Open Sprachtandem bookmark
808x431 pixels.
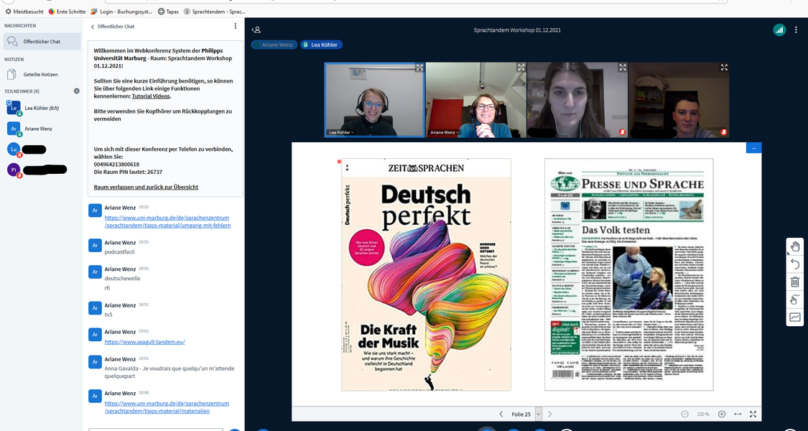213,11
